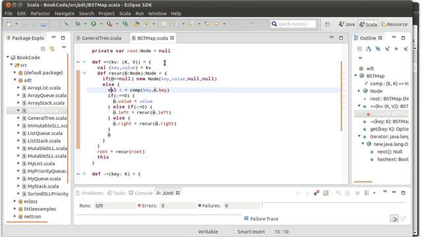This screenshot has height=237, width=422.
Task: Click the Print toolbar icon
Action: tap(43, 24)
